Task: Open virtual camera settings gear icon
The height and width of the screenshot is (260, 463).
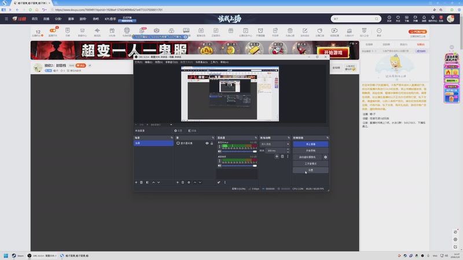Action: (325, 157)
